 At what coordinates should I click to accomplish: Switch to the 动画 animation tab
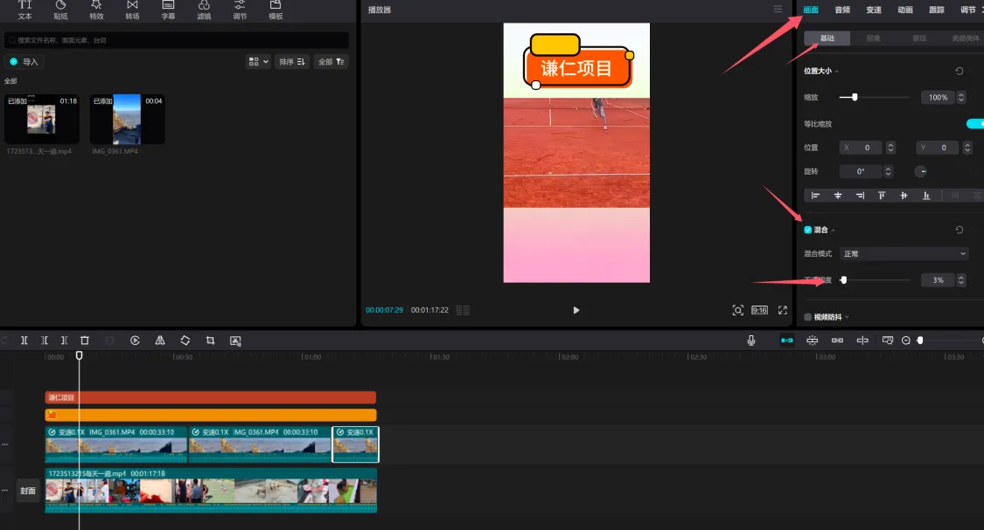pyautogui.click(x=905, y=10)
